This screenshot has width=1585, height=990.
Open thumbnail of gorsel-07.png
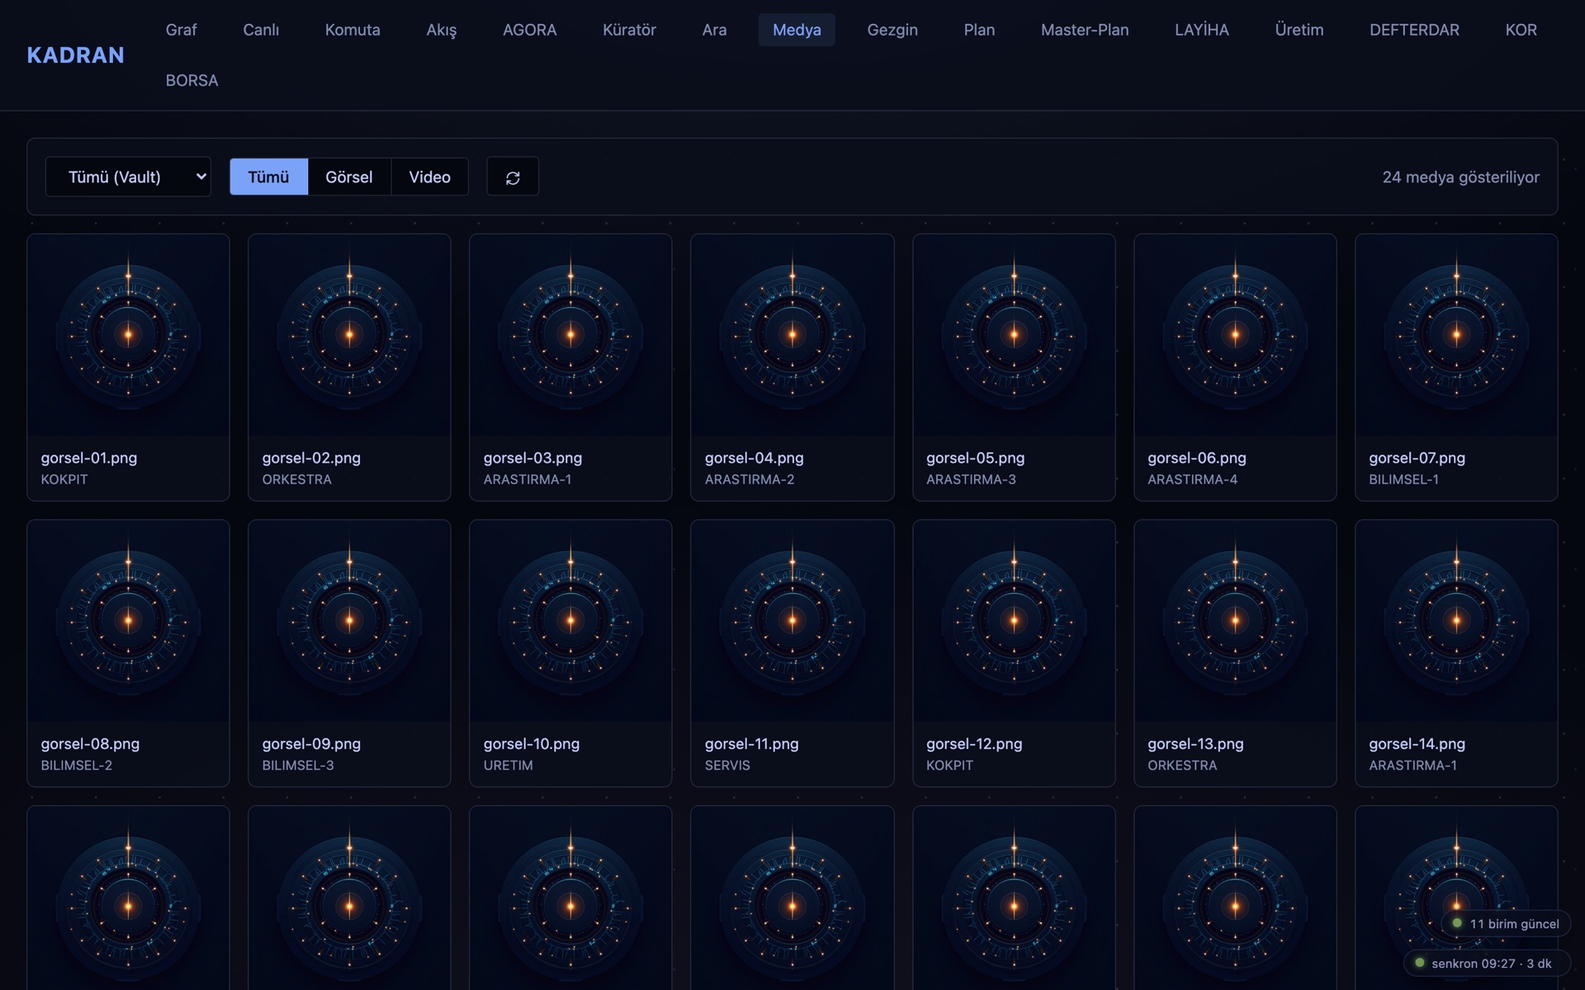(1456, 335)
